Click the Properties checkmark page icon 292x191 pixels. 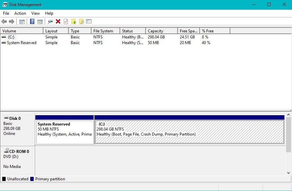pos(66,21)
